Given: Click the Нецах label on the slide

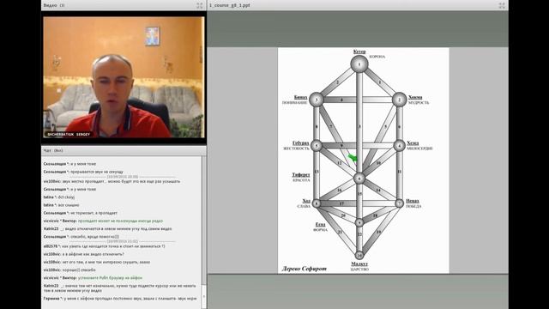Looking at the screenshot, I should click(x=413, y=201).
